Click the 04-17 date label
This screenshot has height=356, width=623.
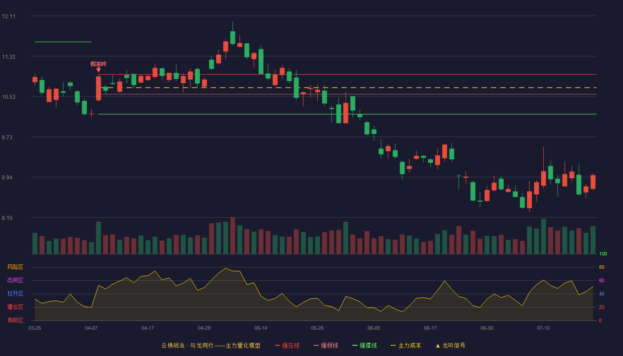click(148, 328)
